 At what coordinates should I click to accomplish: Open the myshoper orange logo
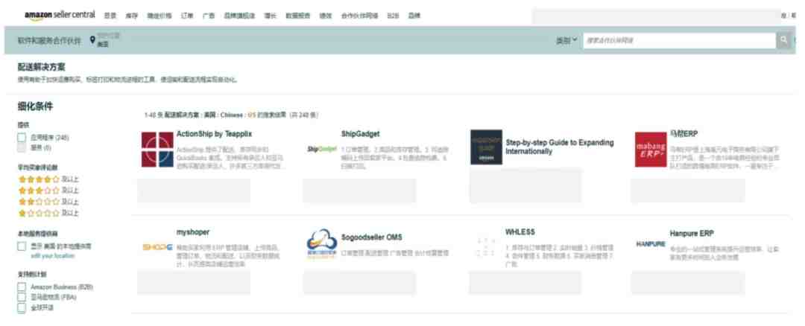pos(157,247)
